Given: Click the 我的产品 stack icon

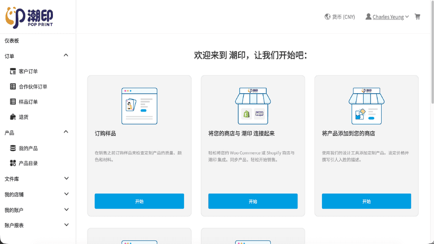Looking at the screenshot, I should pyautogui.click(x=13, y=148).
